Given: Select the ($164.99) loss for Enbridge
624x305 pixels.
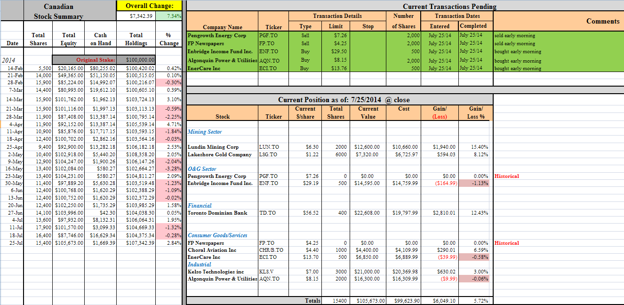Looking at the screenshot, I should tap(445, 183).
